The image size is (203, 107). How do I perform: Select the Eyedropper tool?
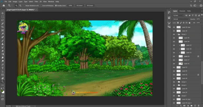(2, 34)
